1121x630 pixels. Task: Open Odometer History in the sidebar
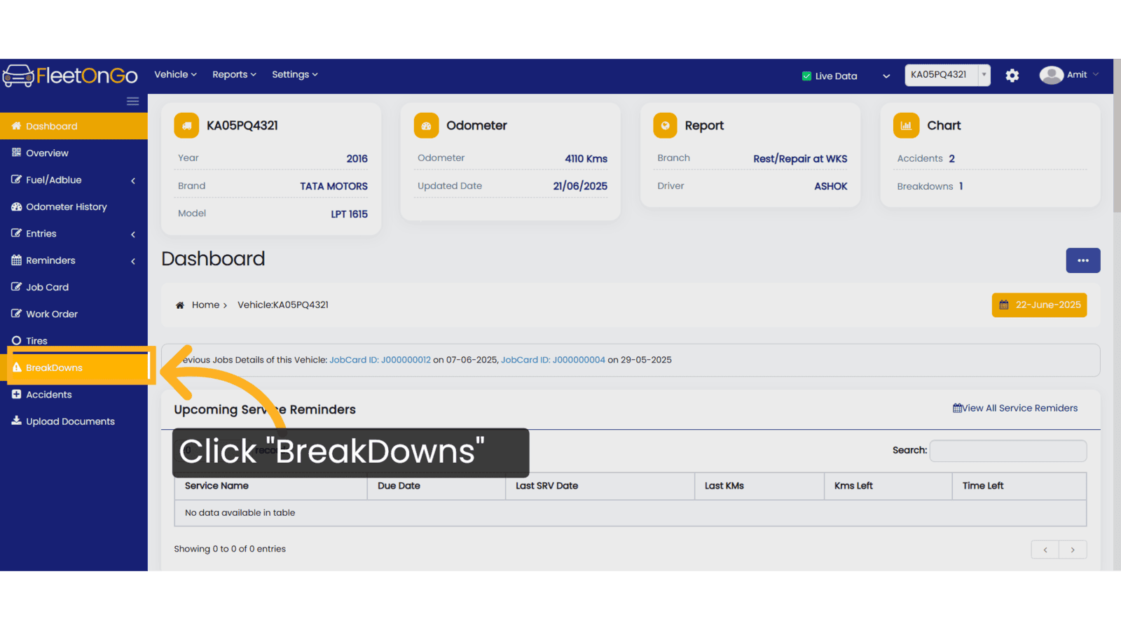click(74, 207)
